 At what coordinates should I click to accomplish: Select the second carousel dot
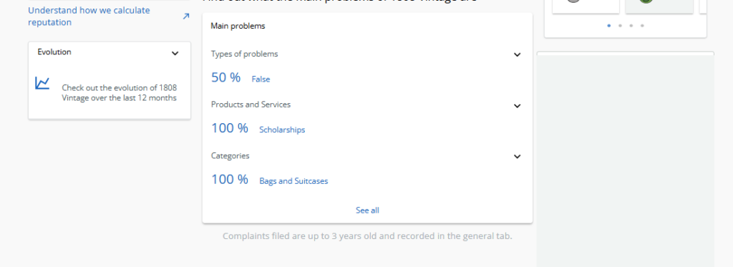[620, 26]
